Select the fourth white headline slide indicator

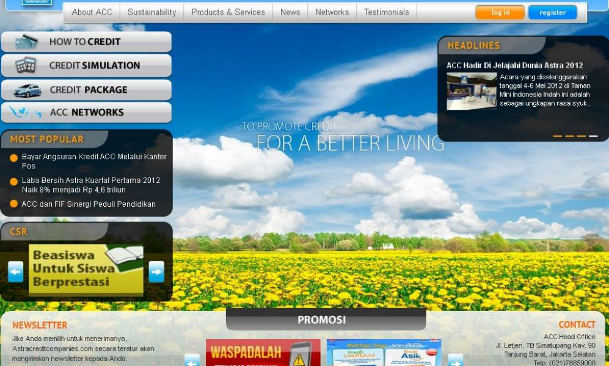coord(593,136)
